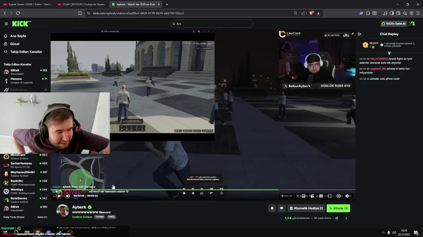
Task: Open Brave Rewards triangle icon
Action: [318, 13]
